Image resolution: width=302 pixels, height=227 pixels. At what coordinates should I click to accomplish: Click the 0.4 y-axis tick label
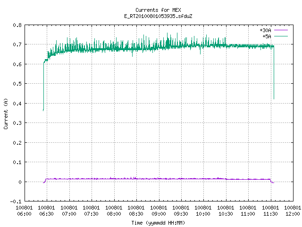point(17,104)
